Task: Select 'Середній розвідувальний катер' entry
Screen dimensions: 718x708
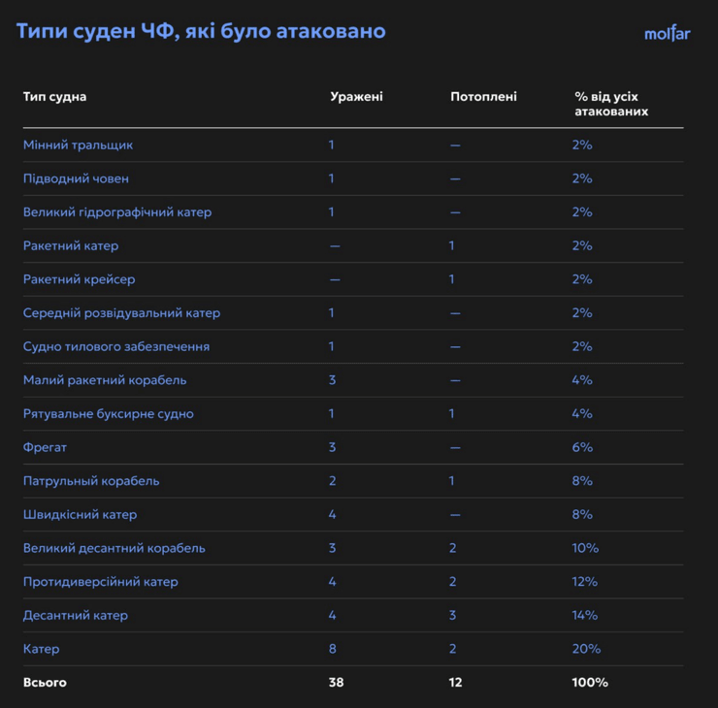Action: click(x=121, y=313)
